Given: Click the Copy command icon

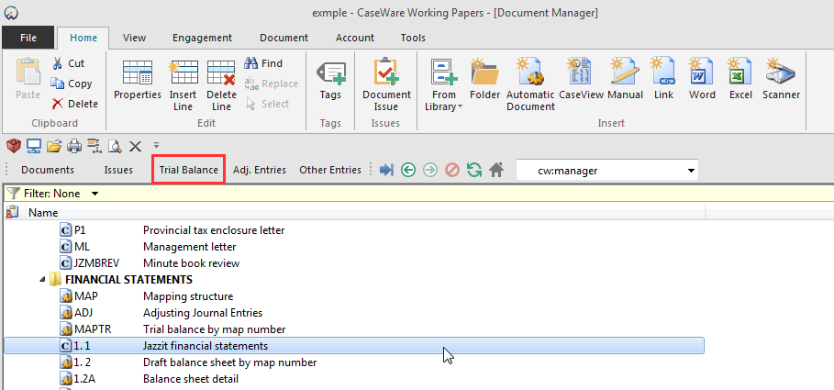Looking at the screenshot, I should tap(57, 84).
